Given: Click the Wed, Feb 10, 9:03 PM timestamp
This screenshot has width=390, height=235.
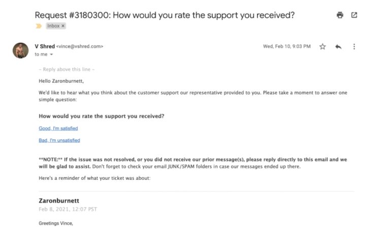Looking at the screenshot, I should pos(287,47).
